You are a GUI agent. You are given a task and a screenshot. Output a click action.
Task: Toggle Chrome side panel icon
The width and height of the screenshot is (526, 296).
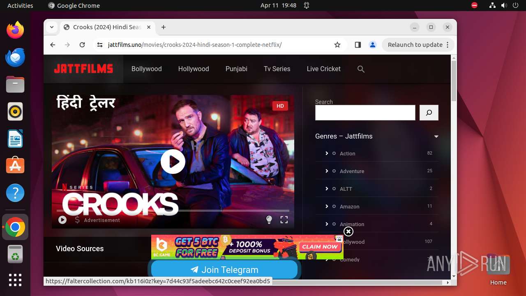point(358,45)
